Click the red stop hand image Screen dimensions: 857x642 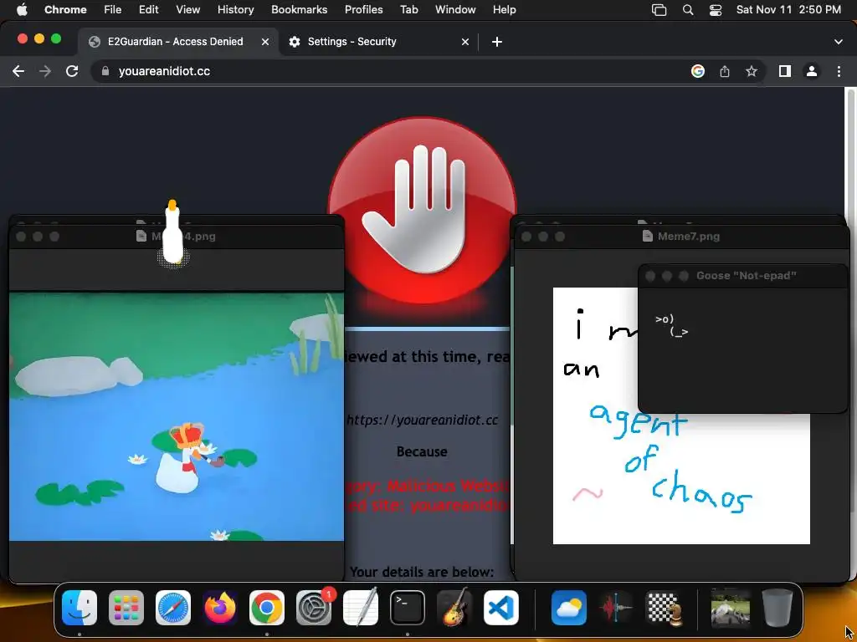coord(422,208)
